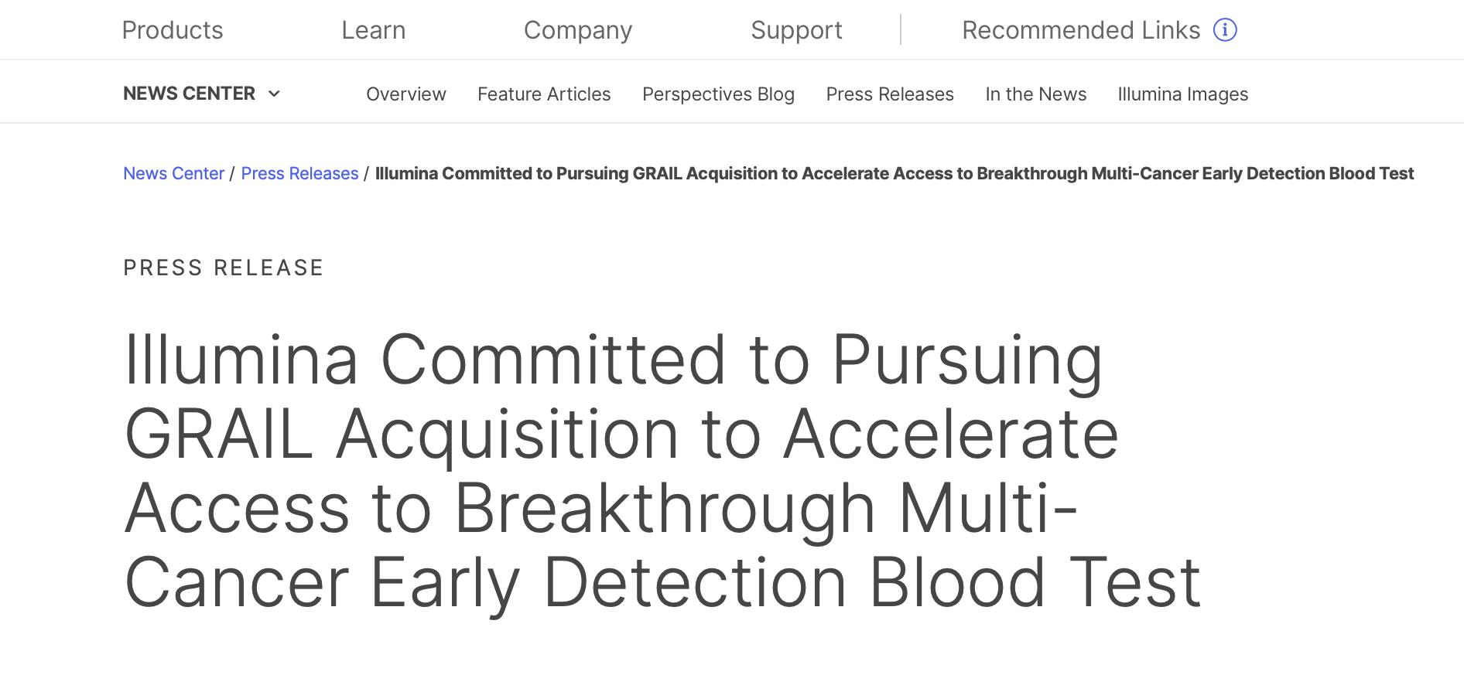Click Press Releases in the breadcrumb

click(x=299, y=173)
